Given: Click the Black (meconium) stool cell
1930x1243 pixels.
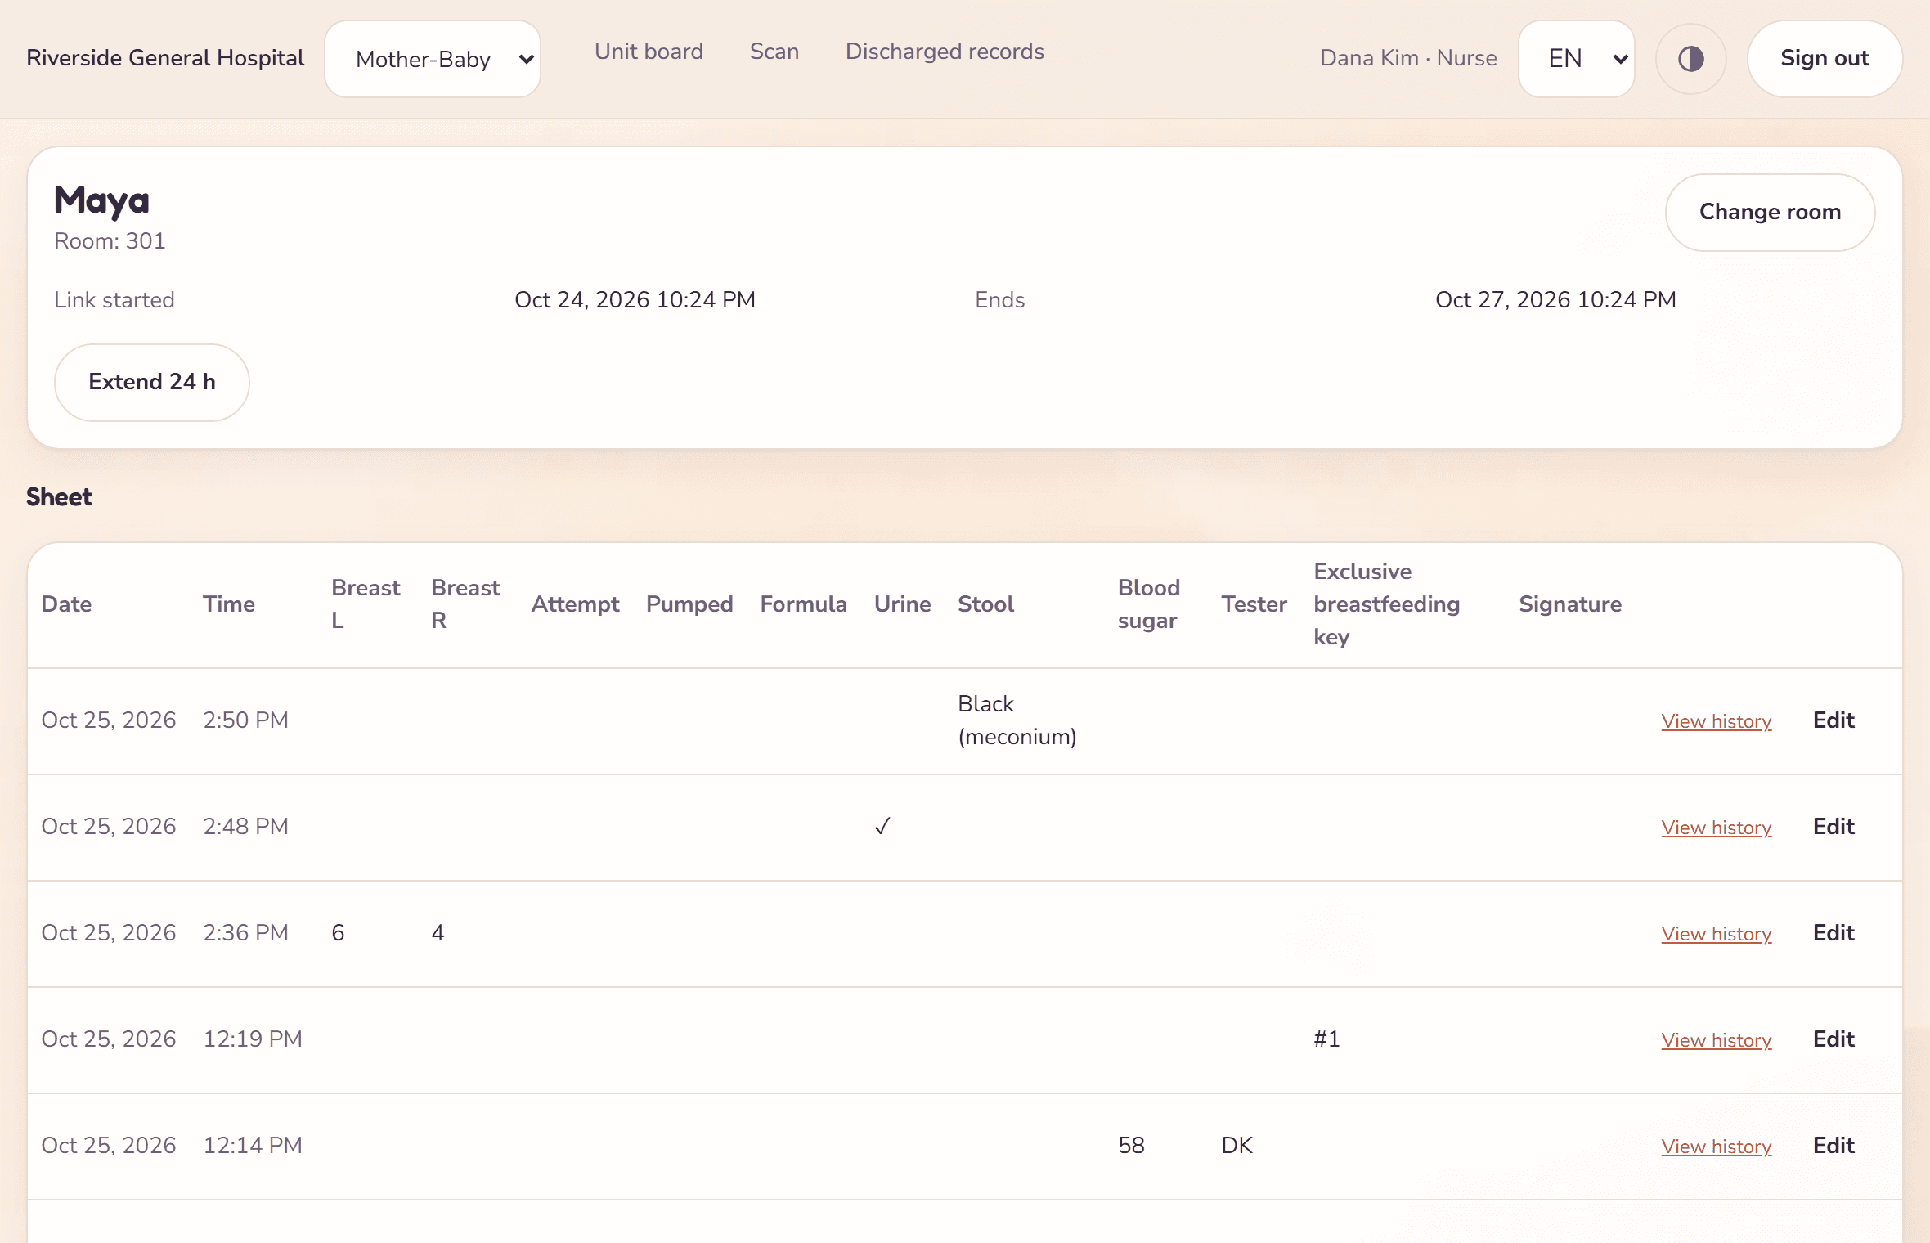Looking at the screenshot, I should [1017, 720].
